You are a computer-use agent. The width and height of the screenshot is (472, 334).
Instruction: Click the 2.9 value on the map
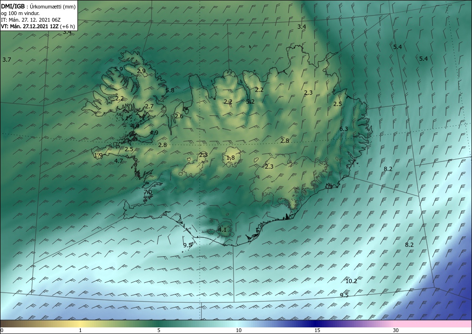141,71
